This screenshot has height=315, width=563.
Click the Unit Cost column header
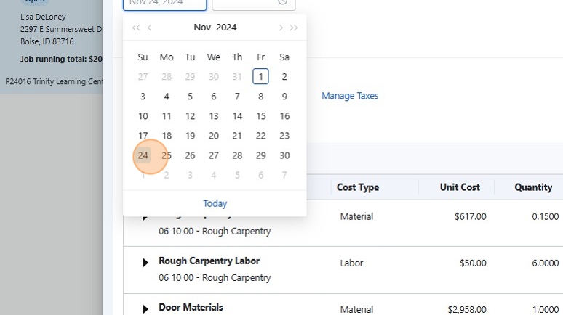(x=460, y=187)
